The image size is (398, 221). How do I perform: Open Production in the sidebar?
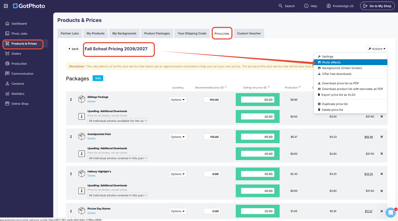coord(19,64)
